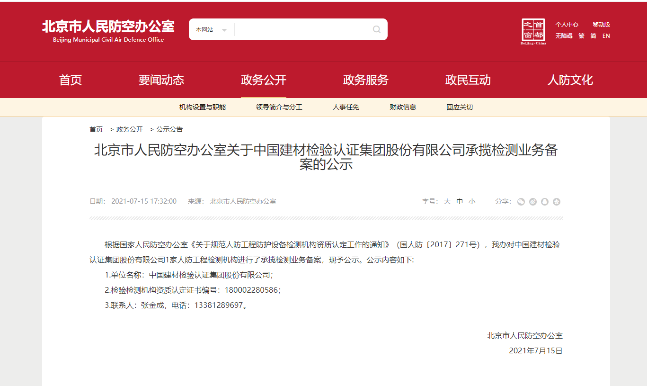Open 机构设置与职能 submenu item
This screenshot has width=647, height=386.
click(x=203, y=107)
